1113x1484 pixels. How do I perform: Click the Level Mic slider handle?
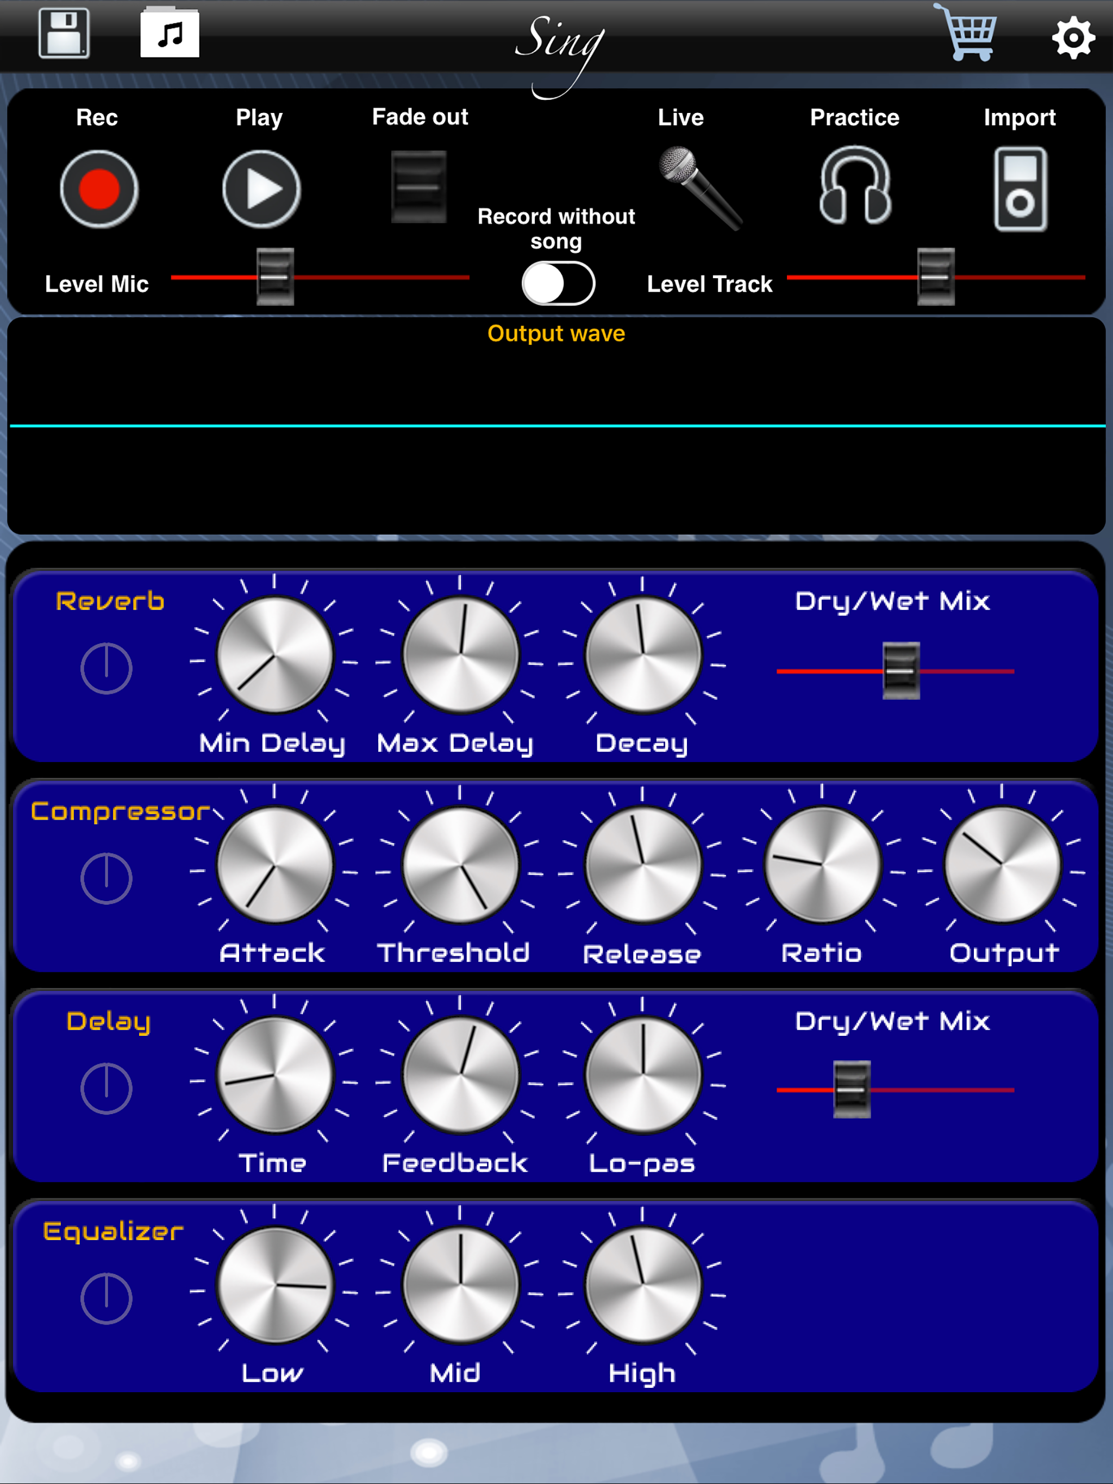pos(275,277)
